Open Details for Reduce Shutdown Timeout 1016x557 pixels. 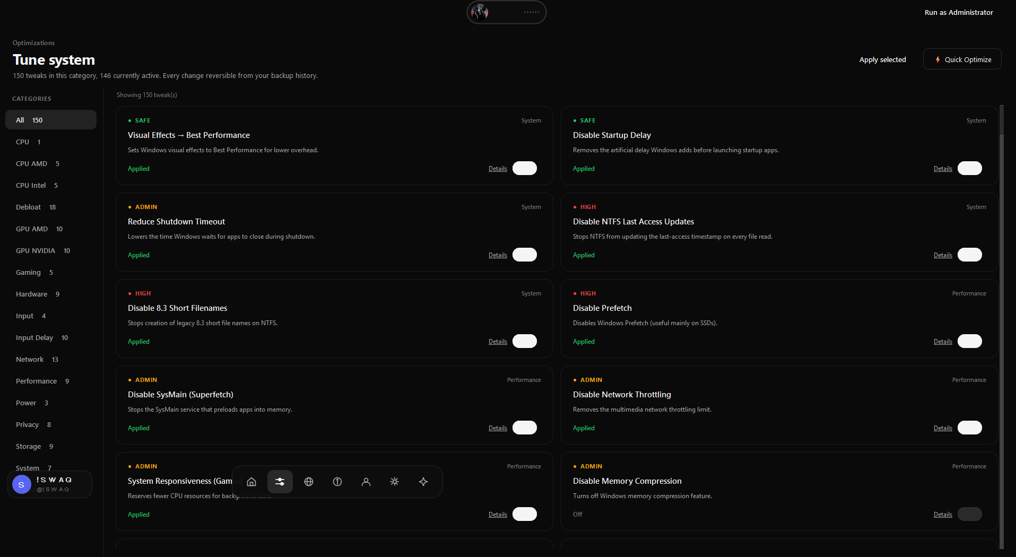(498, 255)
